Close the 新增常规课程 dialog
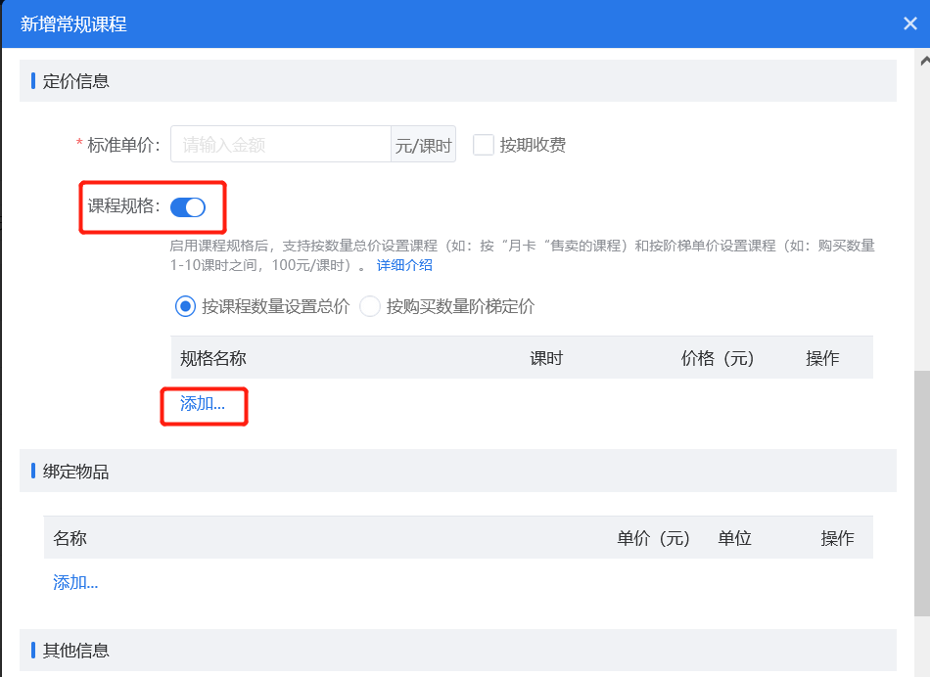 pyautogui.click(x=909, y=23)
